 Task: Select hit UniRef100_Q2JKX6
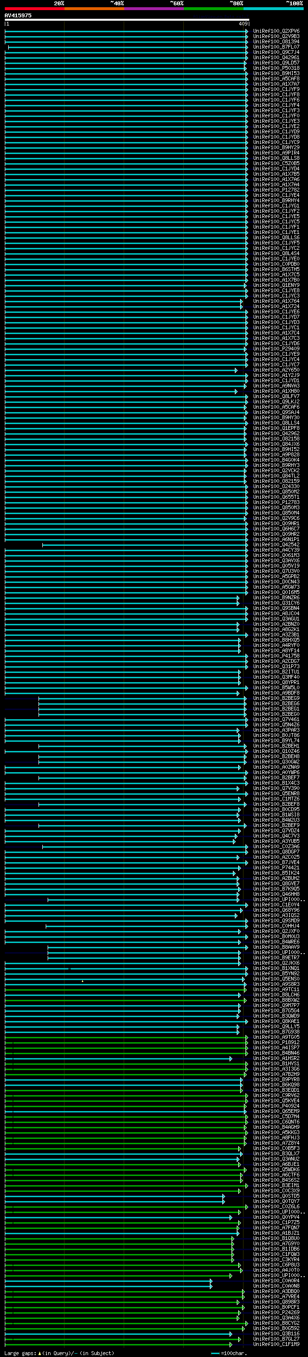276,963
